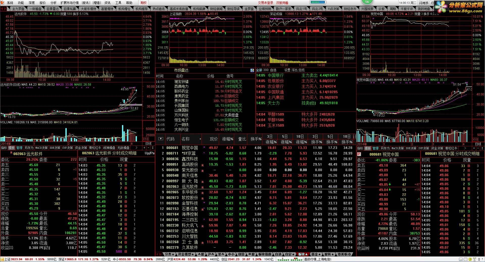Click the minus zoom button under 远光软件 chart
The width and height of the screenshot is (485, 262).
click(148, 148)
